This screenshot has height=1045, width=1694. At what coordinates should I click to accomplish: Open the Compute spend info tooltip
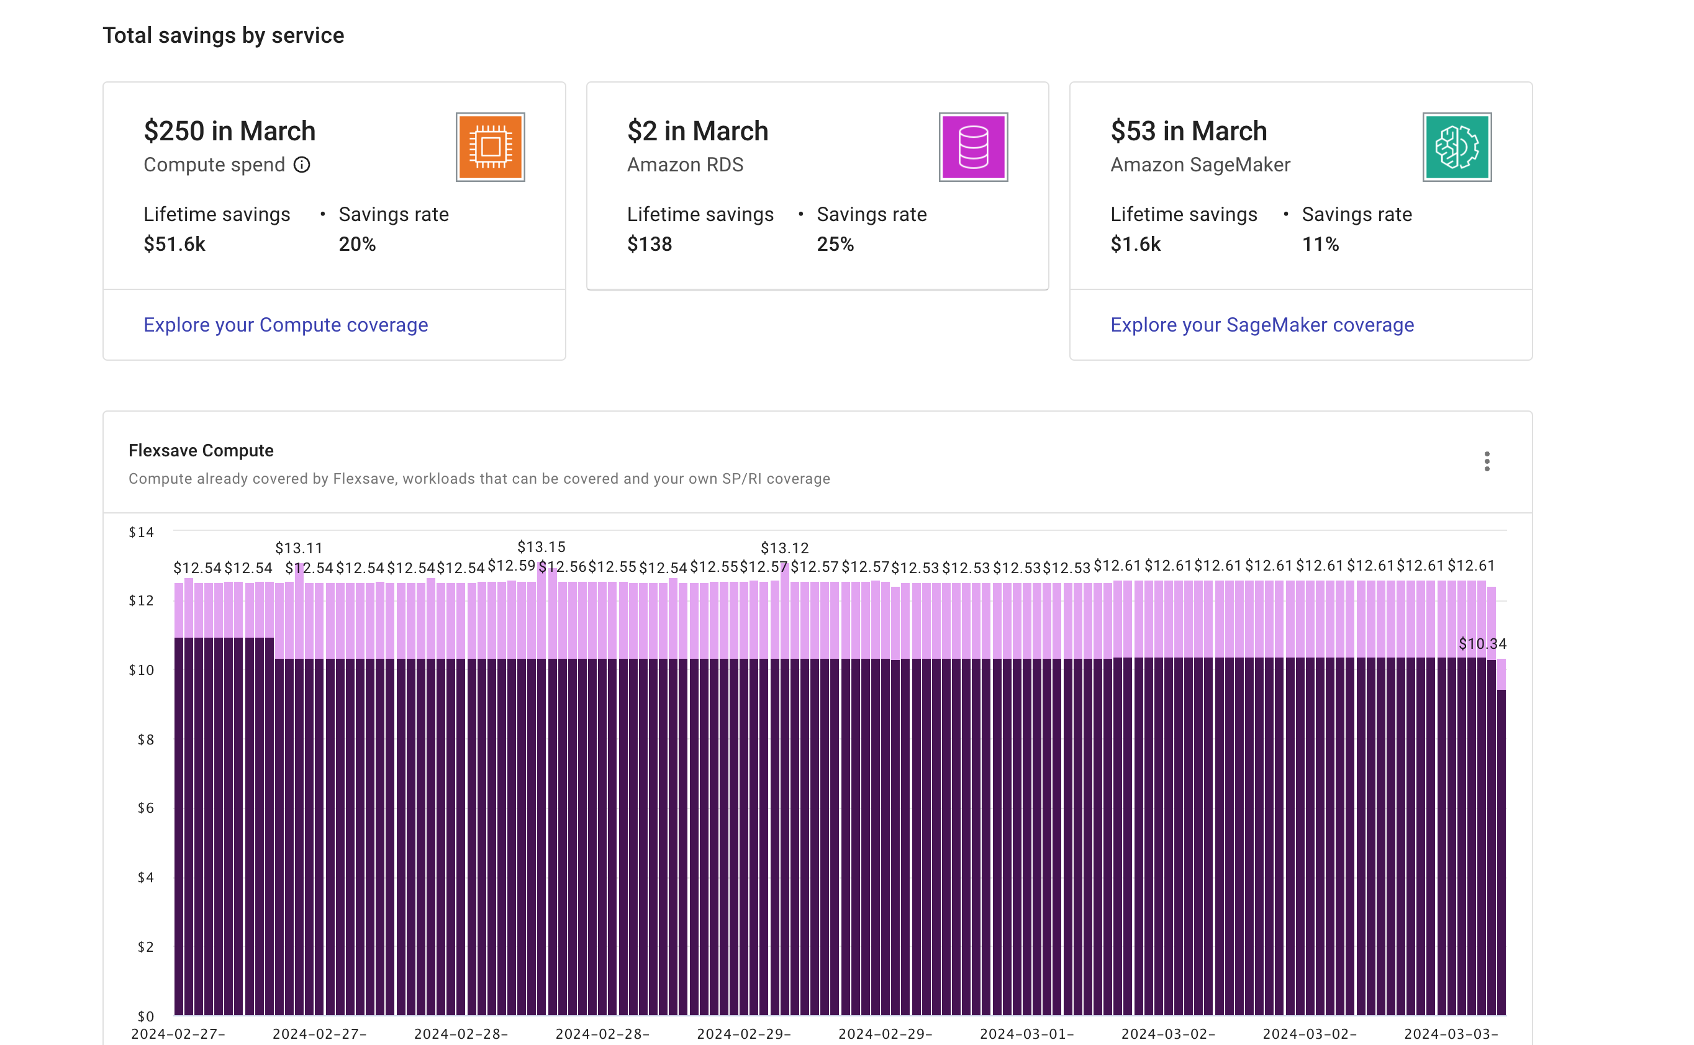tap(302, 165)
